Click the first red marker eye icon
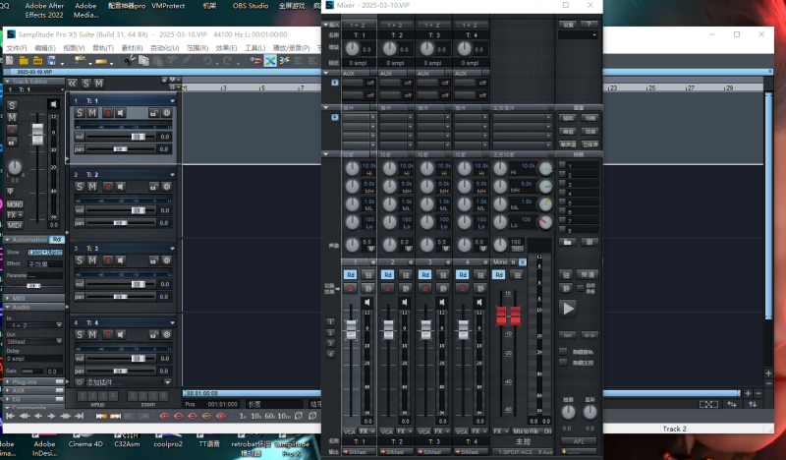 (x=164, y=416)
